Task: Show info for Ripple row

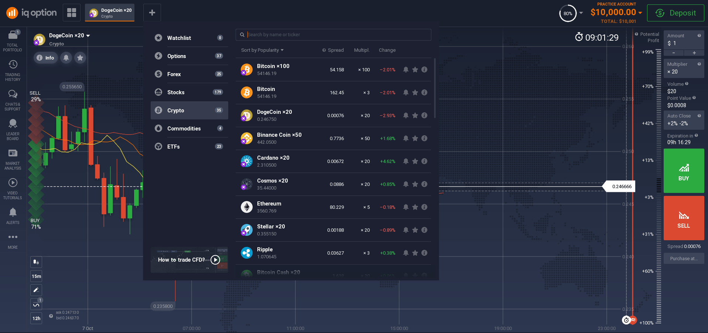Action: pyautogui.click(x=424, y=253)
